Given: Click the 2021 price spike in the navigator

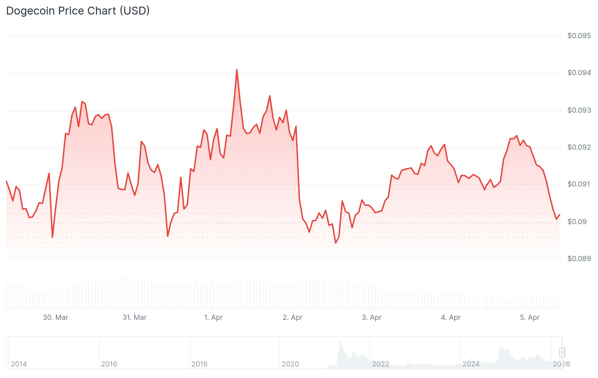Looking at the screenshot, I should tap(341, 341).
